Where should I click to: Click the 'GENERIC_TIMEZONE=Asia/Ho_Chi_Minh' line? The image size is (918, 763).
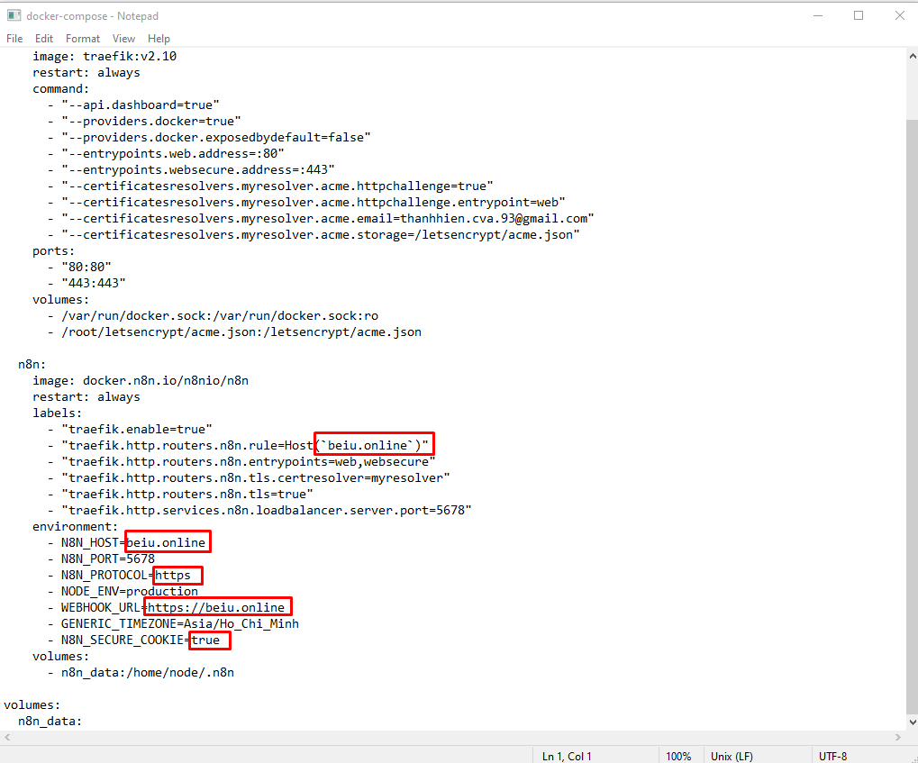[173, 624]
